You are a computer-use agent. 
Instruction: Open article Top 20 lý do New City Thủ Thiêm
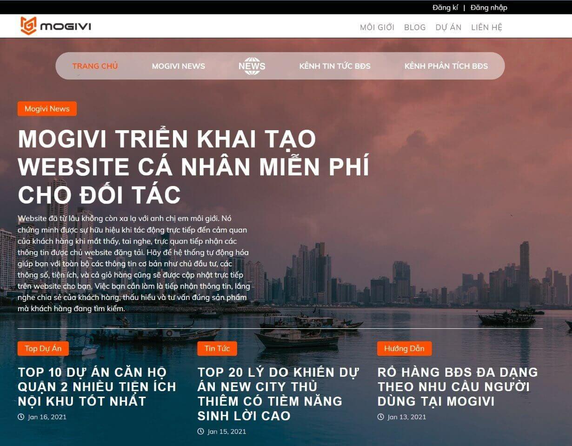tap(278, 394)
